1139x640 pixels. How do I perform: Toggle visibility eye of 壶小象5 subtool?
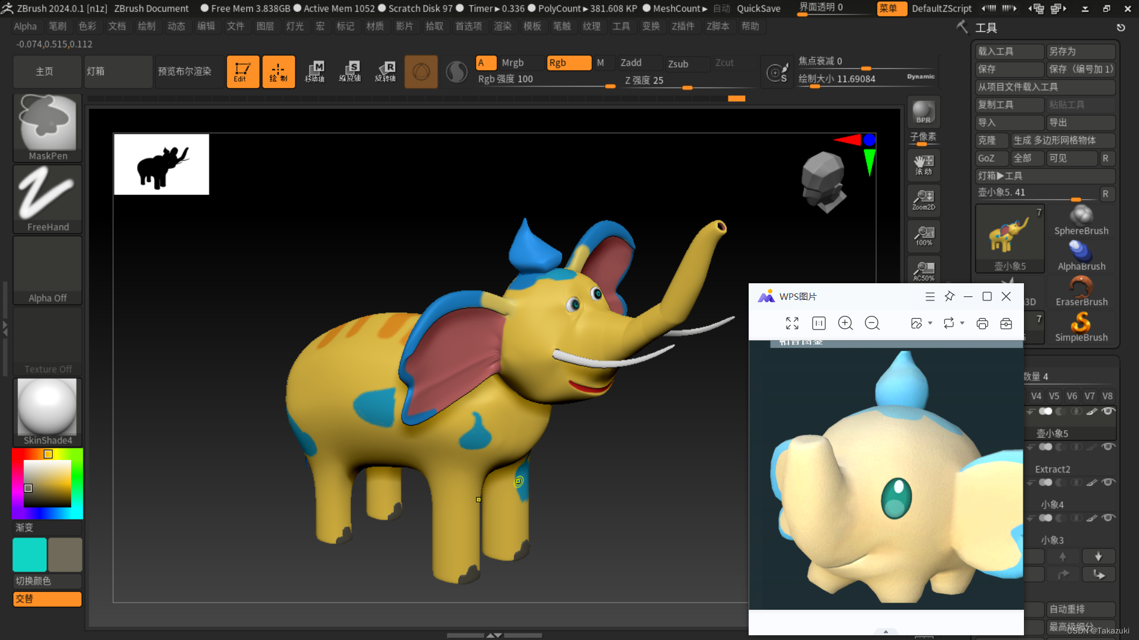click(x=1108, y=411)
